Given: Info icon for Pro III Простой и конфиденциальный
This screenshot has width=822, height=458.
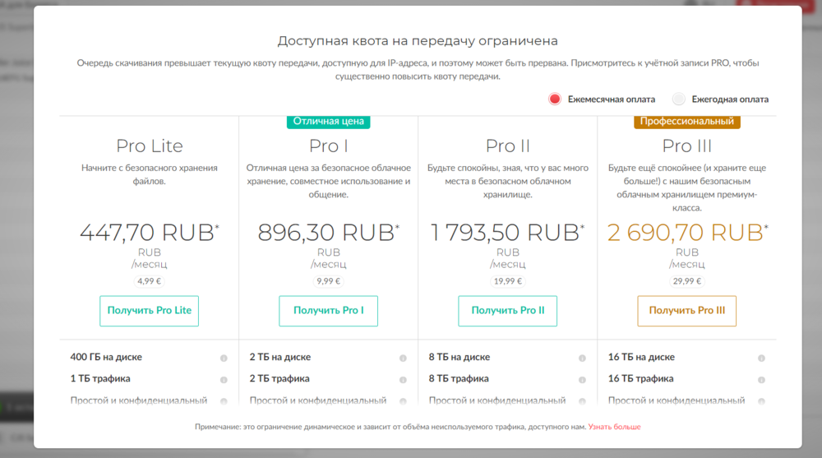Looking at the screenshot, I should (x=761, y=401).
